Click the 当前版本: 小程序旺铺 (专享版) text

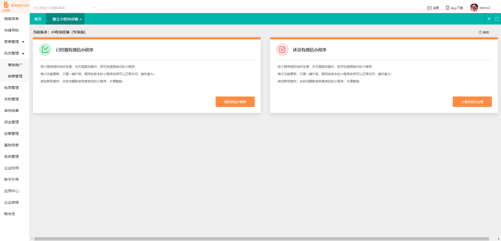coord(59,32)
